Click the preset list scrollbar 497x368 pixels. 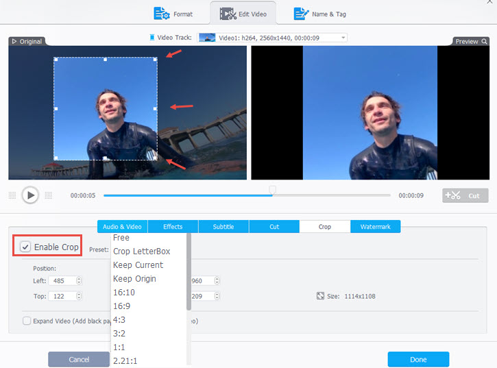189,271
